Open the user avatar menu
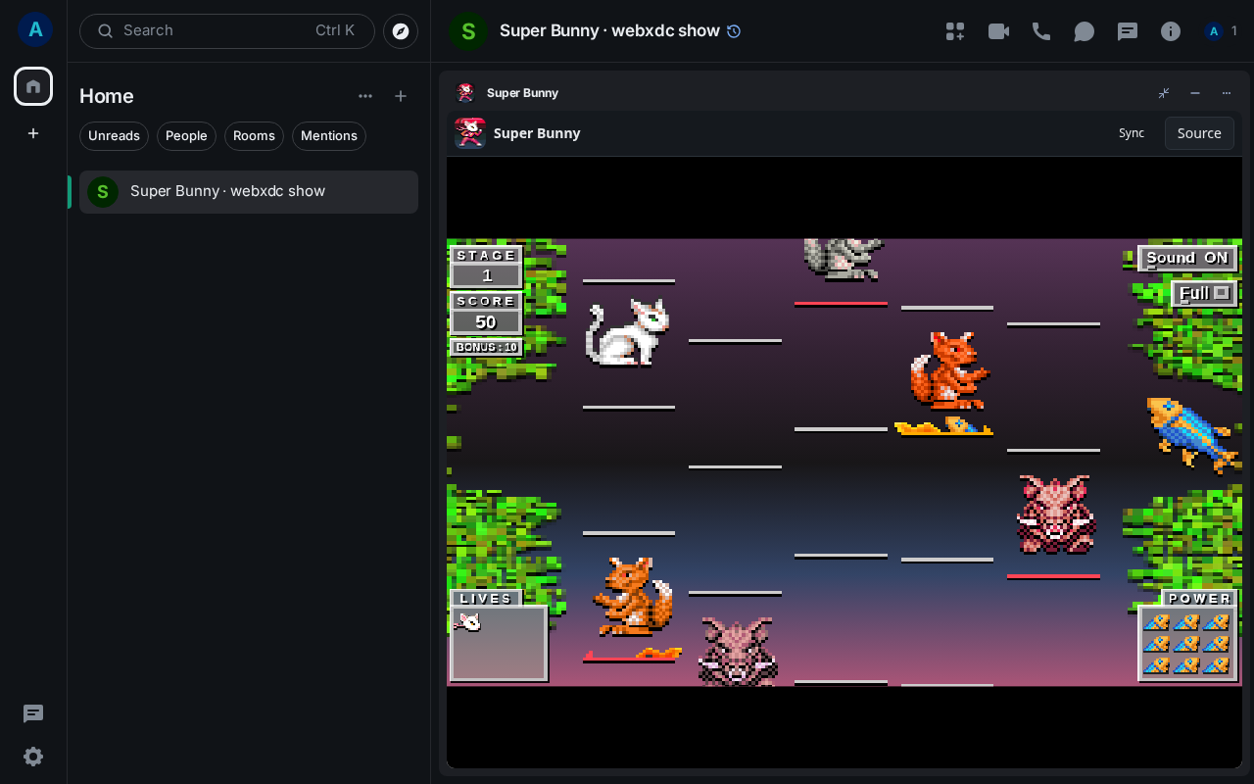 (35, 29)
